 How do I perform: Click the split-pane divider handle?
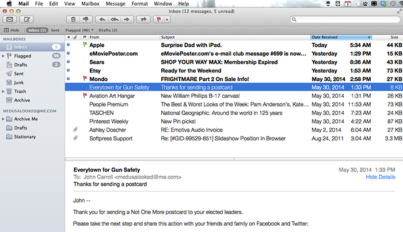click(234, 159)
